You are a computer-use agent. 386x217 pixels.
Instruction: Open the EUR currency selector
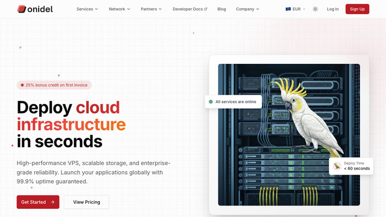pyautogui.click(x=296, y=9)
